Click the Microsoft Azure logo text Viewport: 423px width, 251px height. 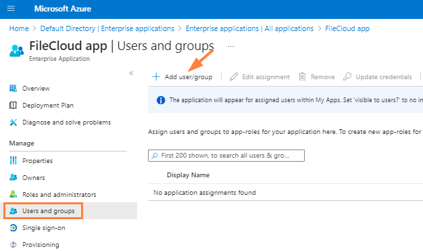click(63, 9)
